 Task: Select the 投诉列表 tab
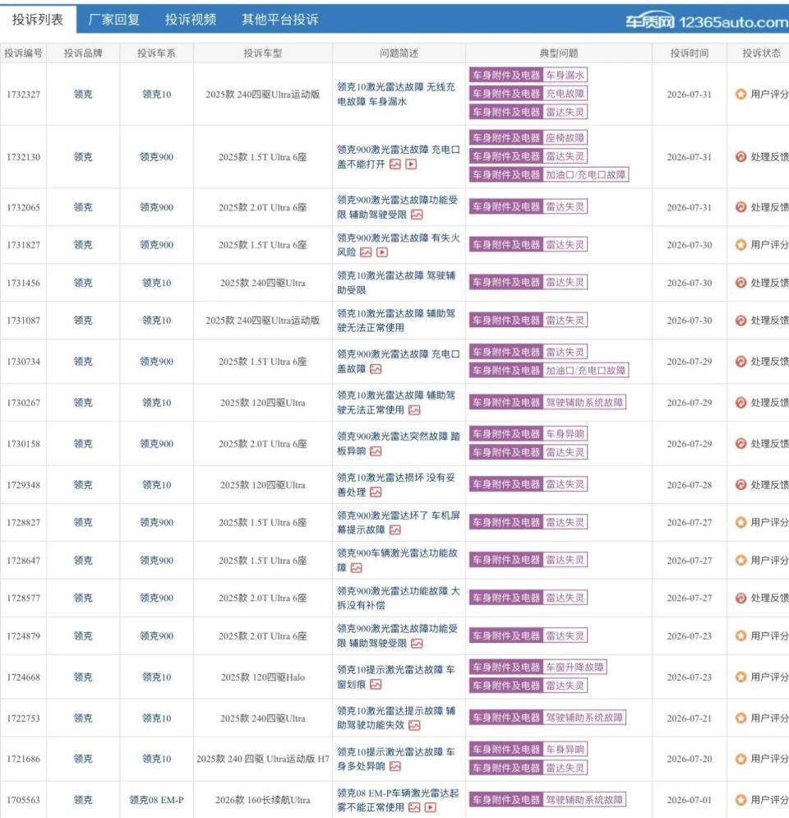pyautogui.click(x=38, y=19)
